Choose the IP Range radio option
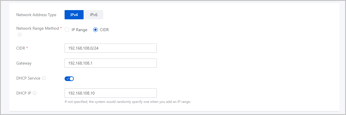The image size is (346, 115). pyautogui.click(x=76, y=30)
